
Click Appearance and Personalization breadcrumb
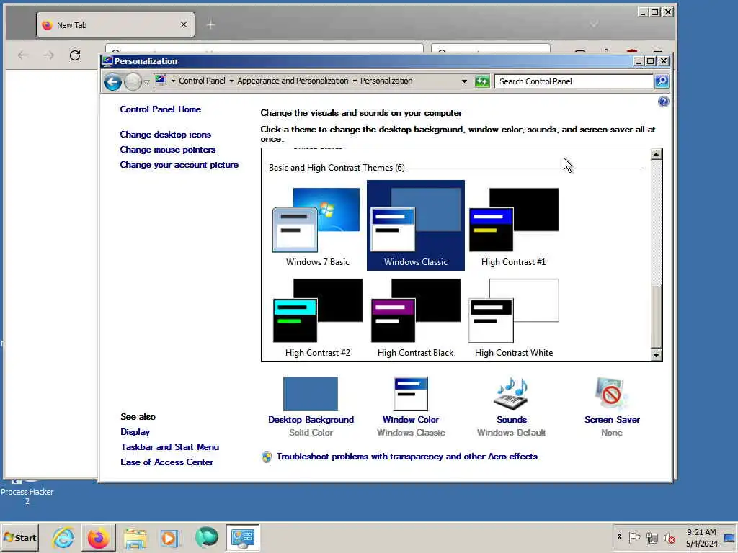tap(293, 81)
